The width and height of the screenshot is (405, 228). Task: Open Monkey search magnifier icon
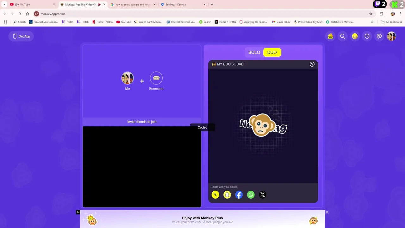(342, 36)
